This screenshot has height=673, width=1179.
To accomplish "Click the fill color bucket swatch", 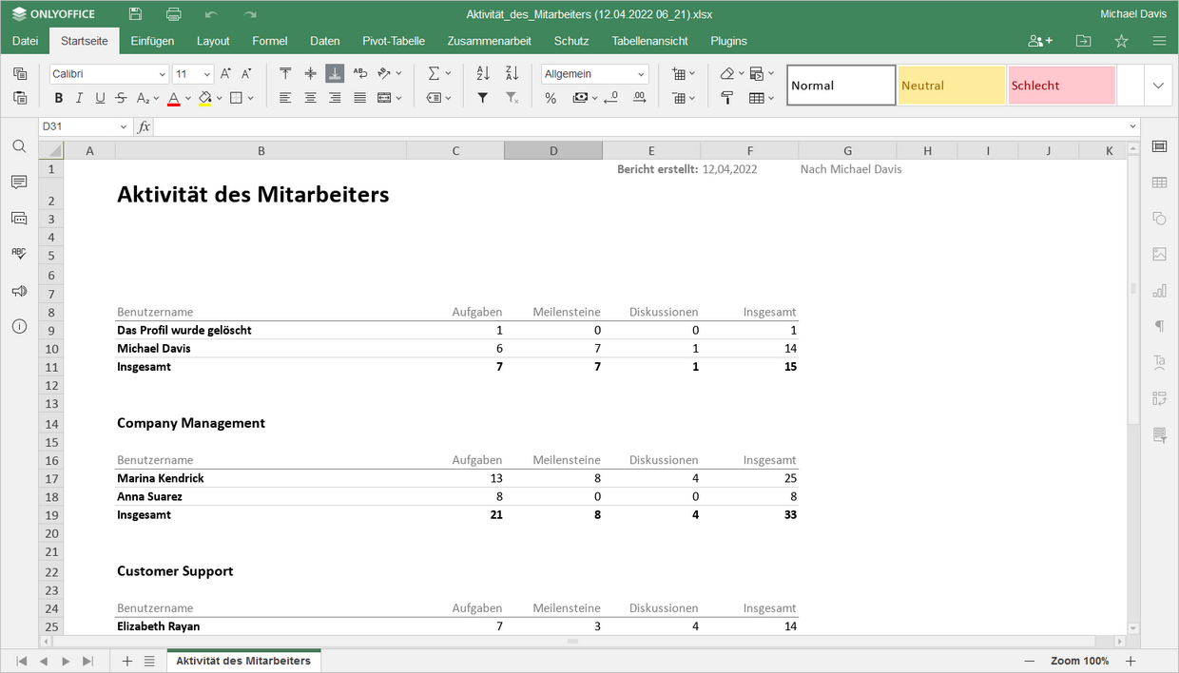I will (204, 98).
